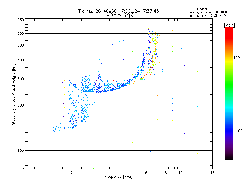Click colorbar tick label '100'
This screenshot has height=188, width=250.
coord(237,58)
